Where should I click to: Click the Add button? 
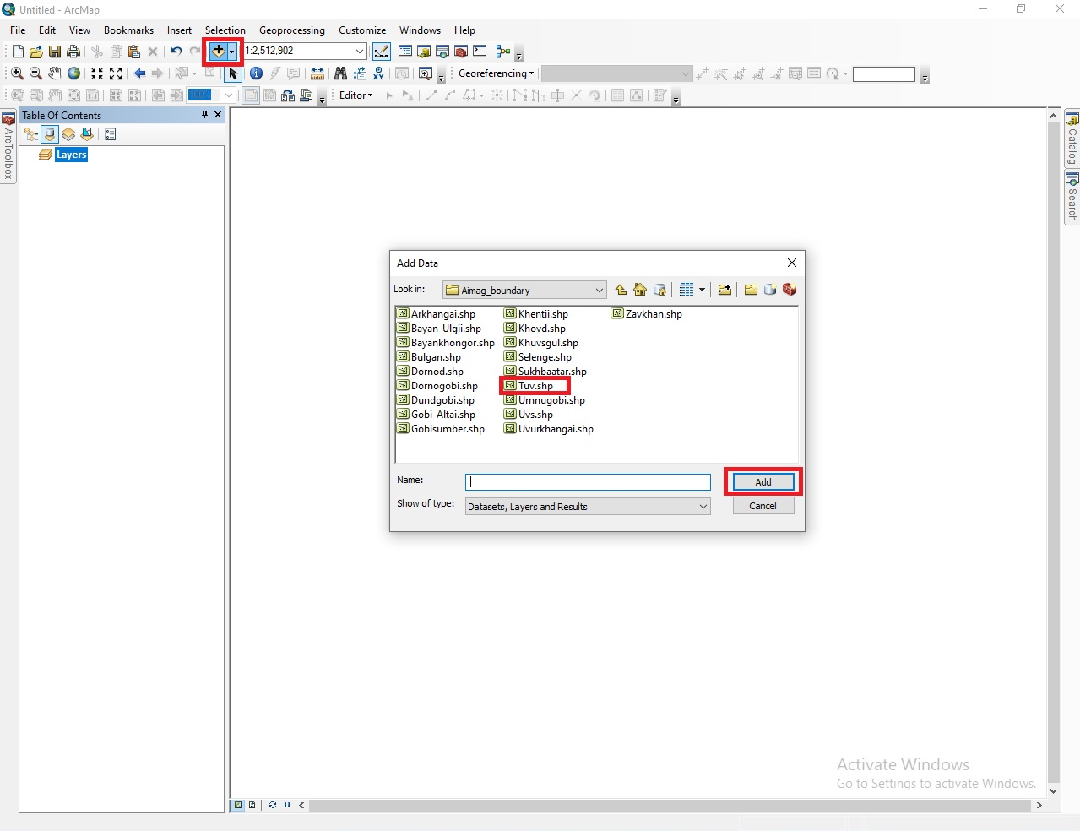click(x=763, y=482)
